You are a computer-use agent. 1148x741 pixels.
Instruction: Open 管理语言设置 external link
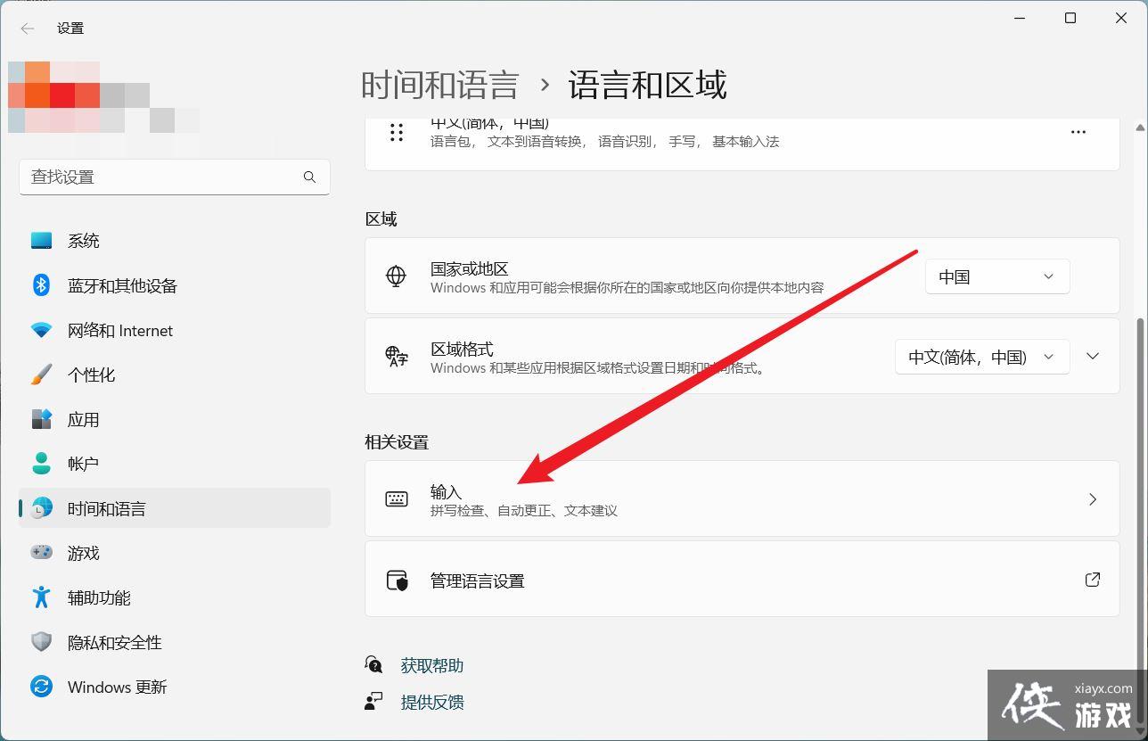point(1093,580)
